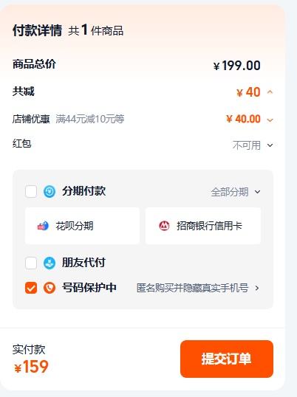This screenshot has height=397, width=297.
Task: Submit the order with 提交订单
Action: tap(227, 359)
